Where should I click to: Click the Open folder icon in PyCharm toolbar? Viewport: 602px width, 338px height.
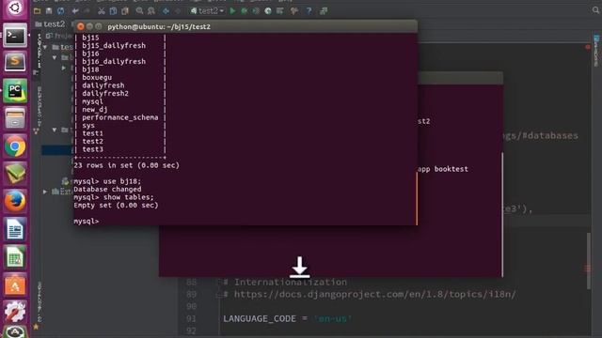point(38,11)
